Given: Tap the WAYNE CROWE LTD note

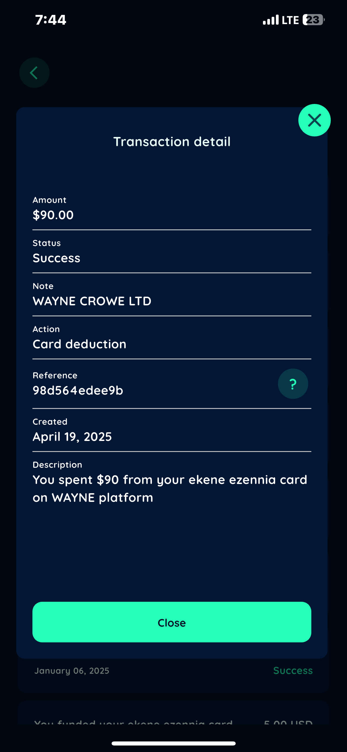Looking at the screenshot, I should [92, 301].
